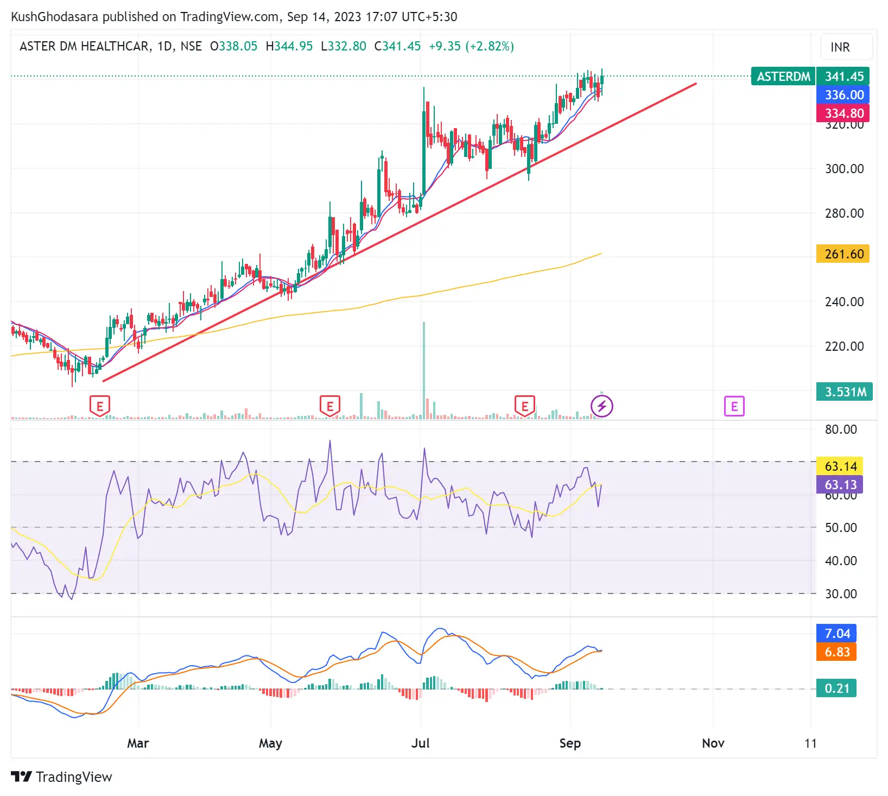888x796 pixels.
Task: Click the purple lightning bolt event icon
Action: pos(601,406)
